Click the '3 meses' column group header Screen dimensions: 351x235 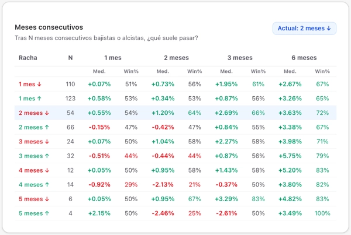pyautogui.click(x=240, y=58)
